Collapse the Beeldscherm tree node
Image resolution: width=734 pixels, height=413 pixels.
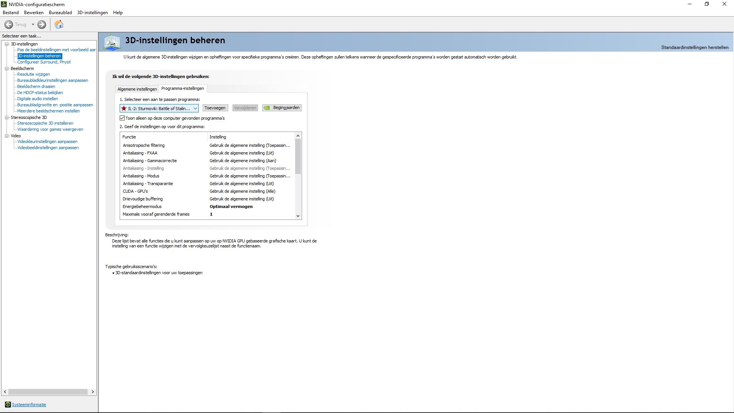(6, 68)
